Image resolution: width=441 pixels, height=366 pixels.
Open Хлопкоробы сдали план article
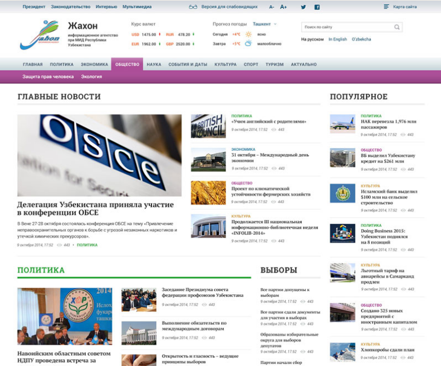point(388,350)
